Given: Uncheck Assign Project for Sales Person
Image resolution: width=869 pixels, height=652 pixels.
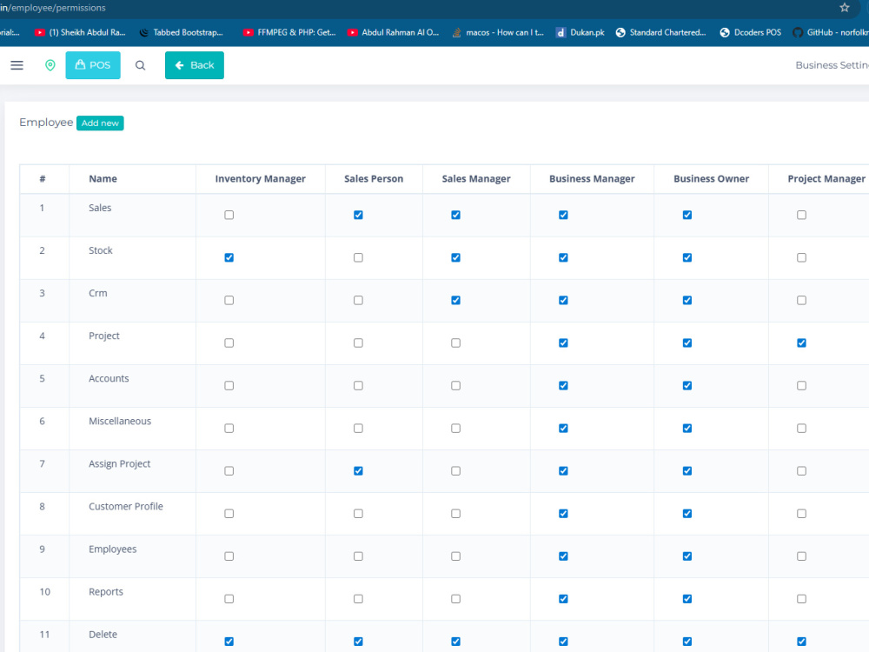Looking at the screenshot, I should pyautogui.click(x=358, y=471).
